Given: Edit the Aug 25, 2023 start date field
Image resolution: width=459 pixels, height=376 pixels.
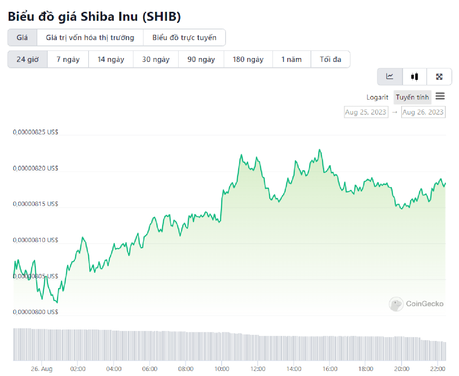Looking at the screenshot, I should [x=366, y=112].
